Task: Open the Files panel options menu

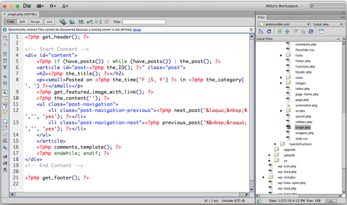Action: pyautogui.click(x=342, y=17)
